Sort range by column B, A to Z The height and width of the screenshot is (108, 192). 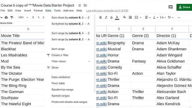pyautogui.click(x=70, y=33)
